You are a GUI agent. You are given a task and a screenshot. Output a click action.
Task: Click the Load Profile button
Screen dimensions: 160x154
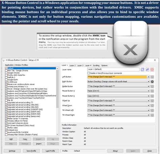click(50, 151)
